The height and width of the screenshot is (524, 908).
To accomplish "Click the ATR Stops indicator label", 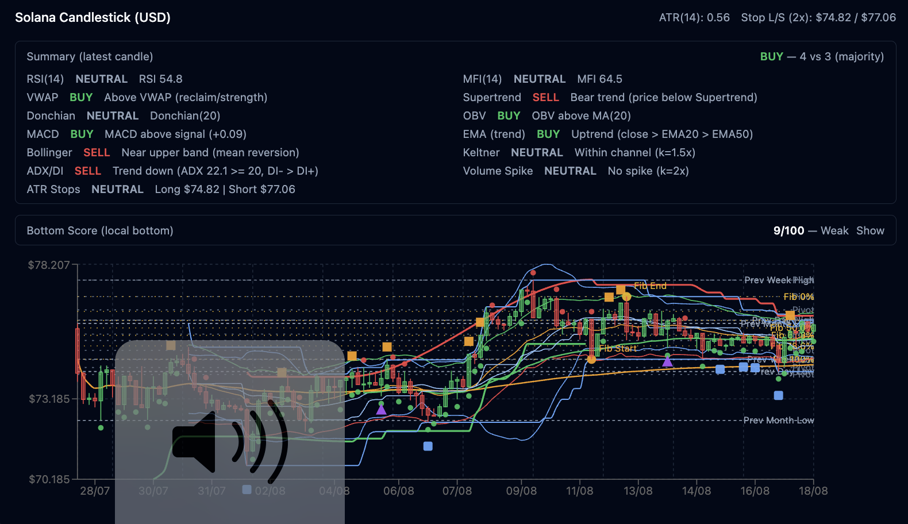I will click(x=53, y=189).
